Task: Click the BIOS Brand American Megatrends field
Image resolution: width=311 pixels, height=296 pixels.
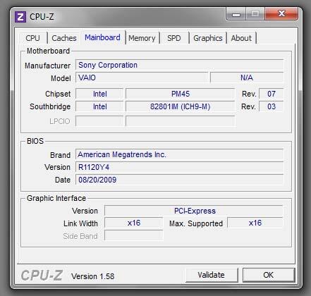Action: click(180, 154)
